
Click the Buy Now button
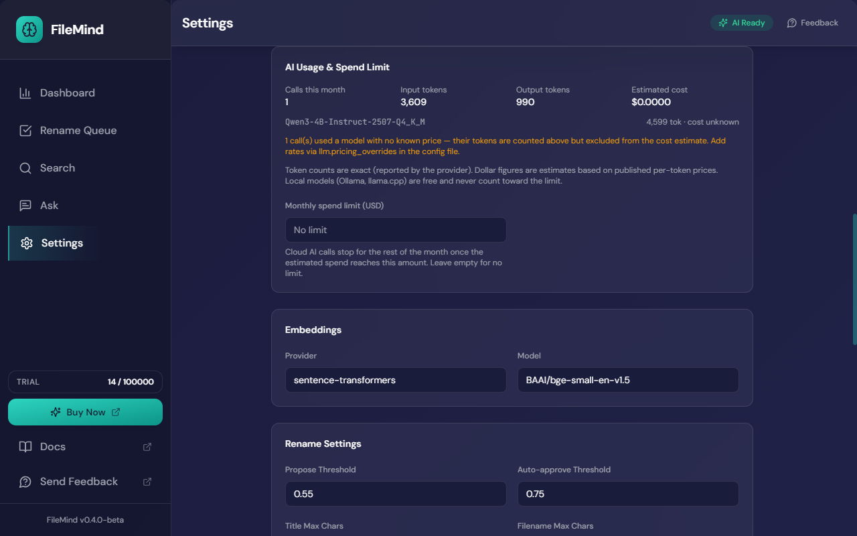point(85,412)
